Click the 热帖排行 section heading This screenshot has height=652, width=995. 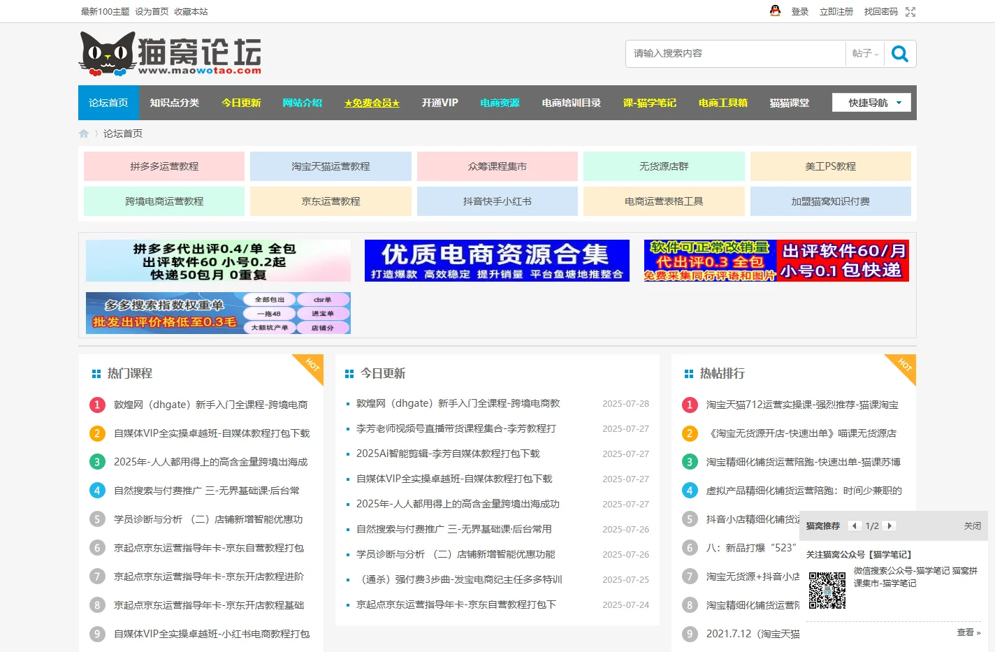pos(722,374)
